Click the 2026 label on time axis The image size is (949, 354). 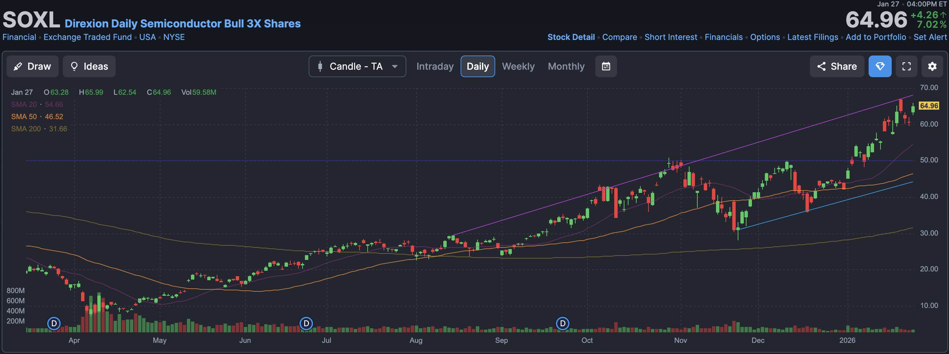click(847, 340)
